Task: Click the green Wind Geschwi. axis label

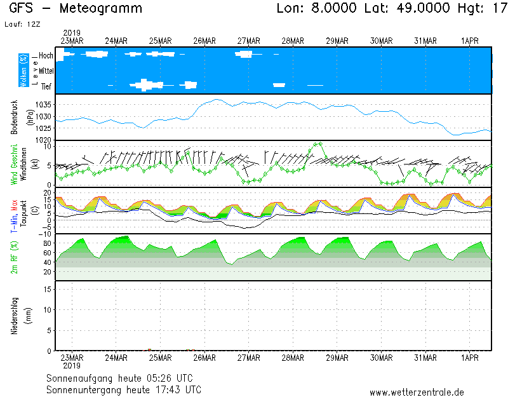Action: (14, 164)
